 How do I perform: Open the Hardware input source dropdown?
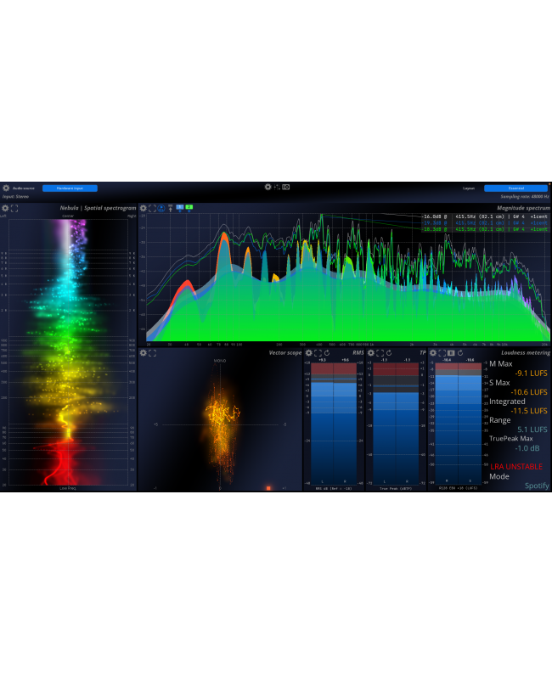(x=70, y=188)
